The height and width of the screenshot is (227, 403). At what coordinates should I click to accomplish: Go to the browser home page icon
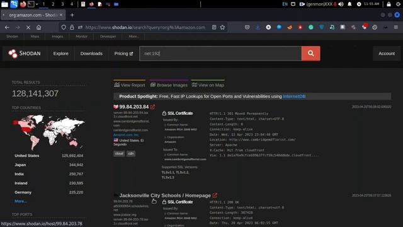pyautogui.click(x=38, y=27)
